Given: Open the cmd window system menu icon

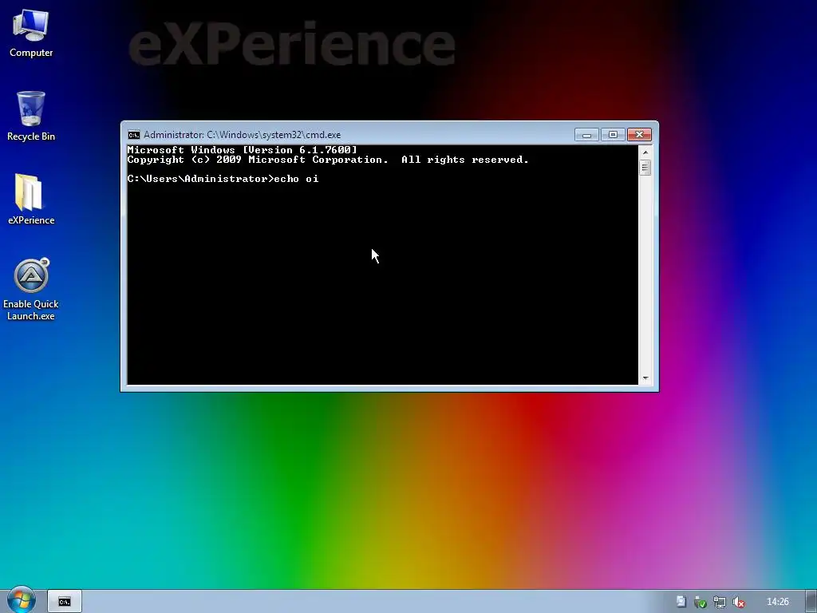Looking at the screenshot, I should (x=134, y=135).
